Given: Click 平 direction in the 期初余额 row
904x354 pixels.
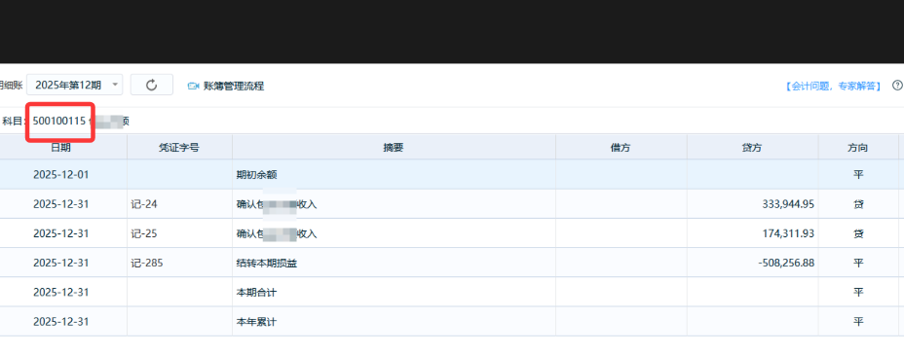Looking at the screenshot, I should 858,174.
